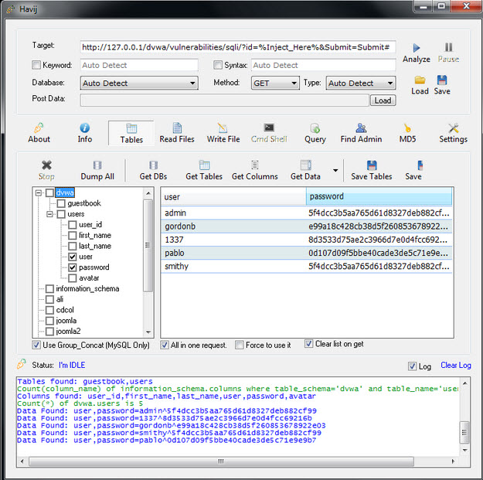Open the Info section

[x=85, y=133]
